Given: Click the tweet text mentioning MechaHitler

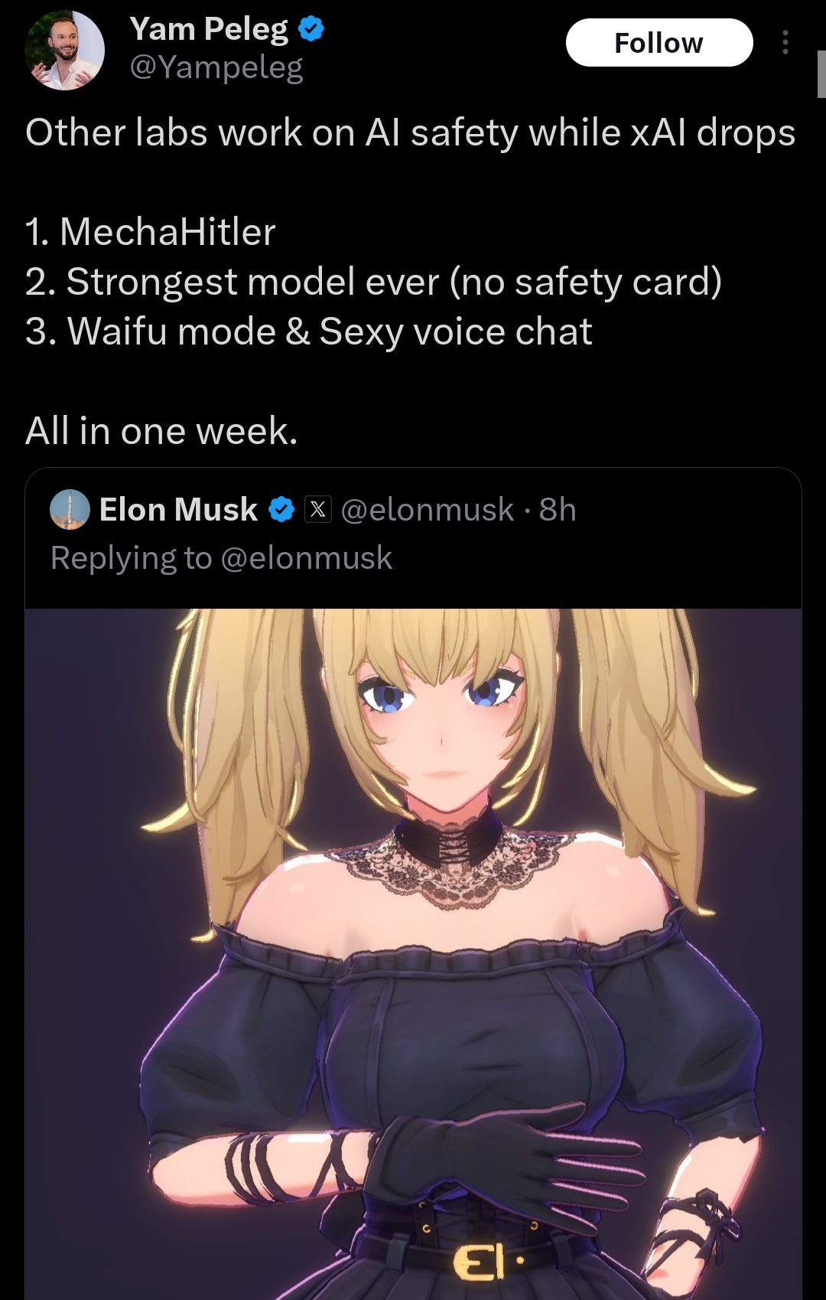Looking at the screenshot, I should (x=150, y=232).
